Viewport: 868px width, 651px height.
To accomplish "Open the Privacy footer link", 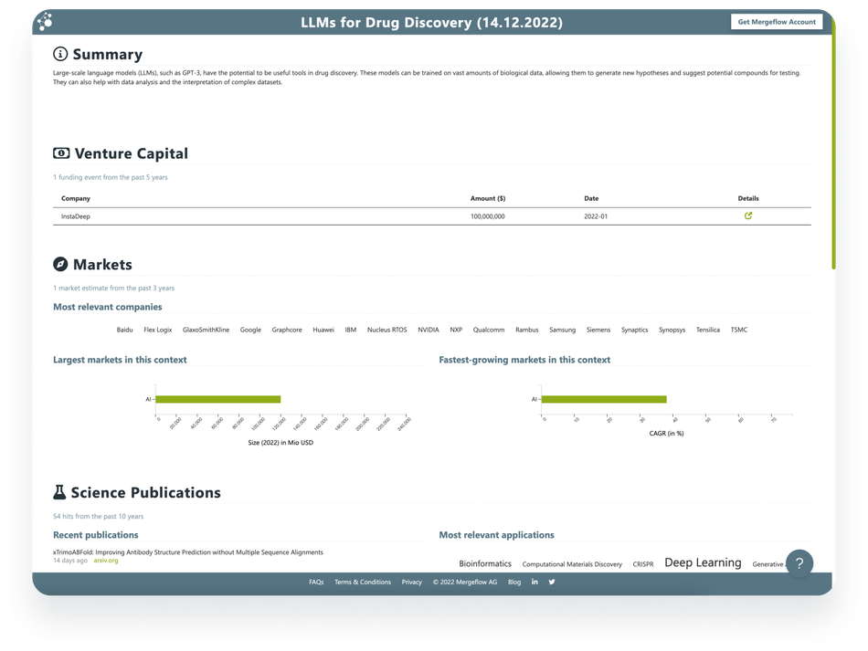I will pyautogui.click(x=412, y=582).
